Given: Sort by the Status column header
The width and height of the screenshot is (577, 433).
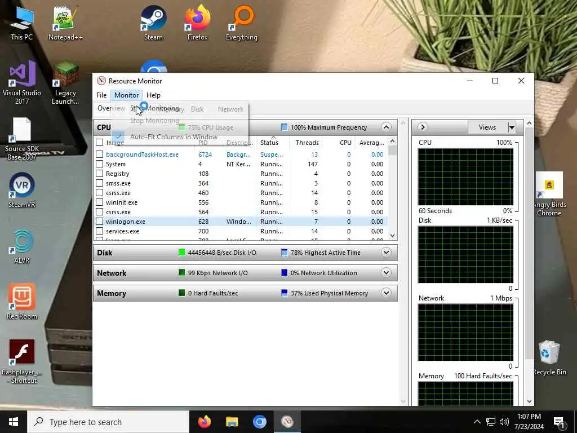Looking at the screenshot, I should pos(273,143).
